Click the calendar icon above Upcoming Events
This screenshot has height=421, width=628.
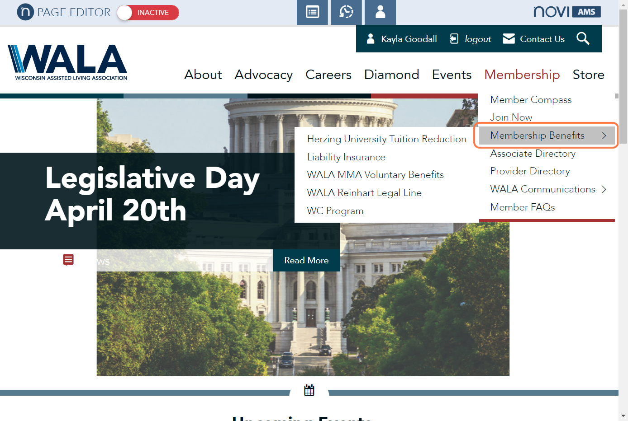(x=309, y=390)
